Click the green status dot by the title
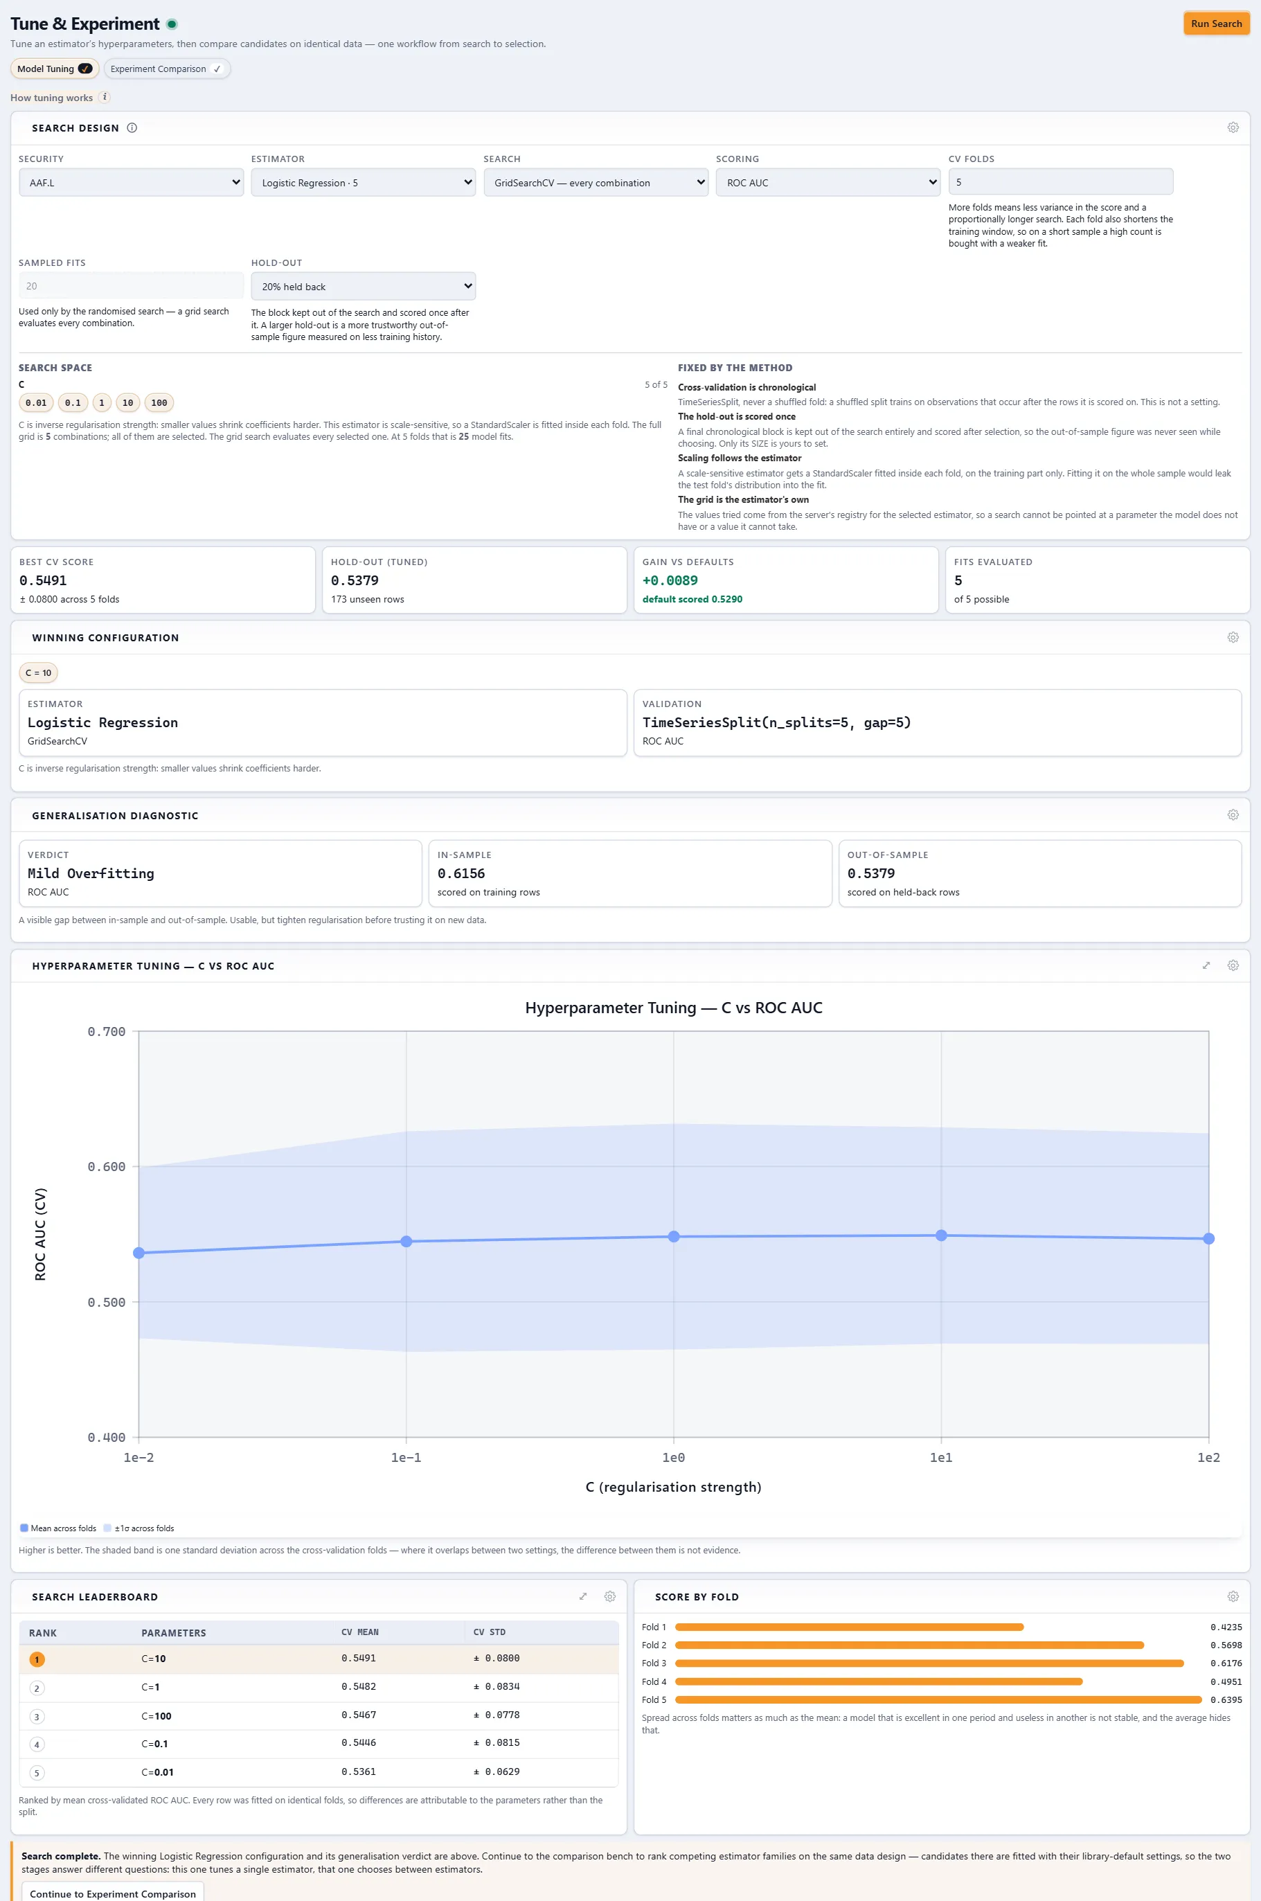The height and width of the screenshot is (1901, 1261). 171,24
